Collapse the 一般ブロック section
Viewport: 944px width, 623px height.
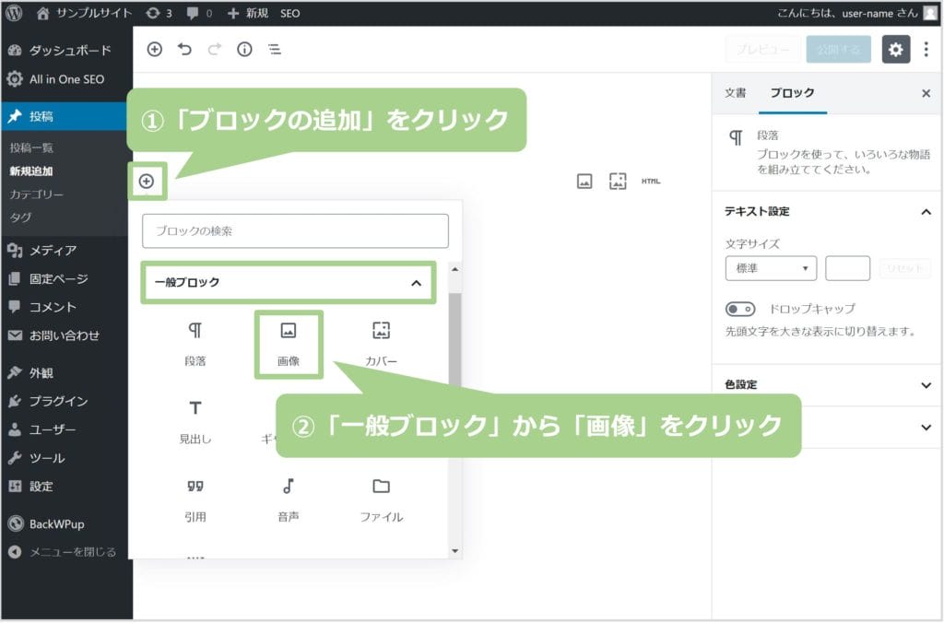point(415,283)
